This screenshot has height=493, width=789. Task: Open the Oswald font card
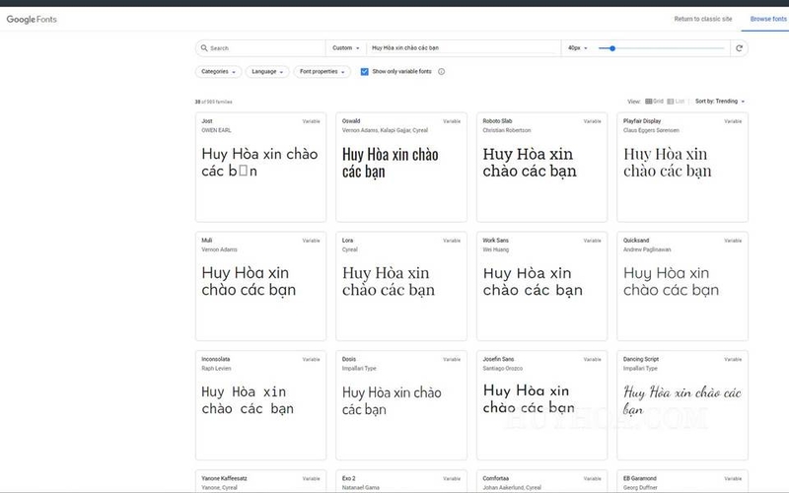[401, 167]
